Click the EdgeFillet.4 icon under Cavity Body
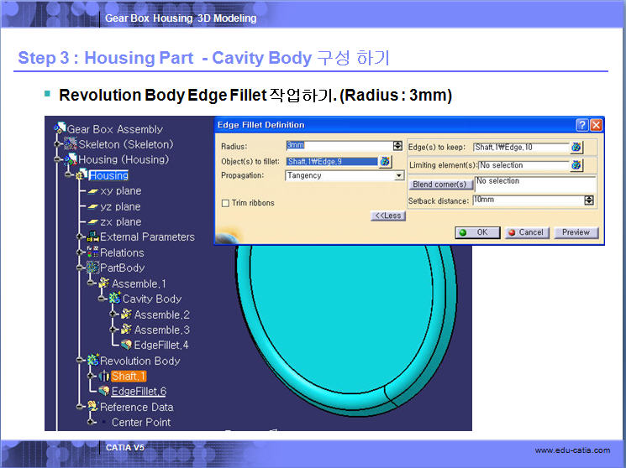 125,345
